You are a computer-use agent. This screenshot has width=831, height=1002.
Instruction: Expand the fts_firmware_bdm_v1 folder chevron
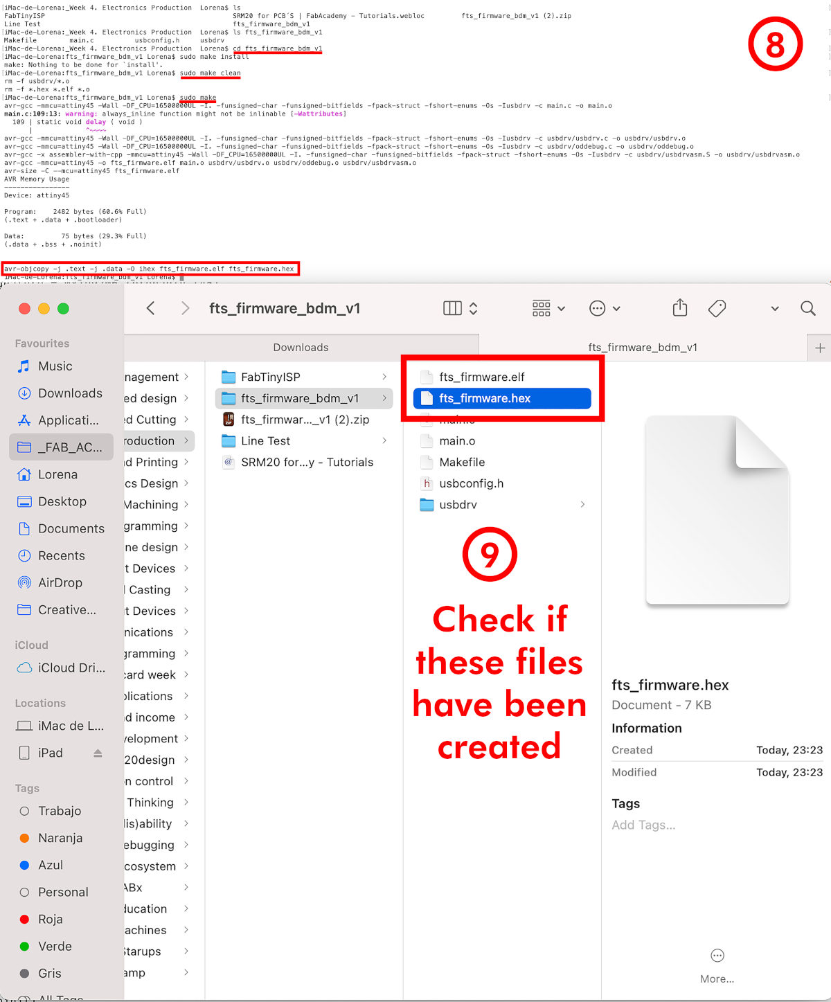(x=384, y=398)
